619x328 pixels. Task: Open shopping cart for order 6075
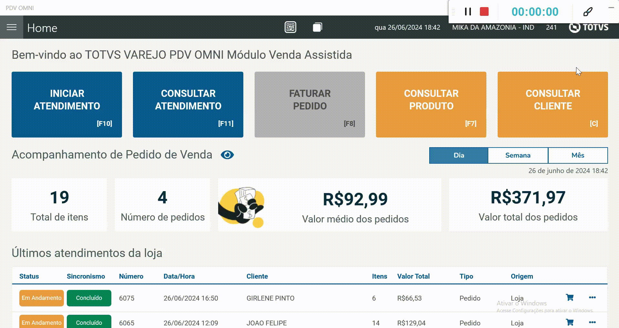coord(570,297)
